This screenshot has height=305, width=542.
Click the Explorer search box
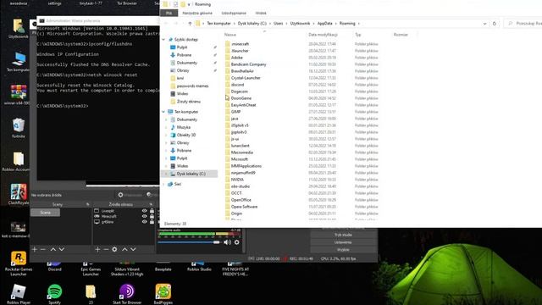(523, 24)
